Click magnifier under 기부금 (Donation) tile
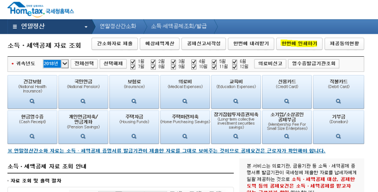 338,136
